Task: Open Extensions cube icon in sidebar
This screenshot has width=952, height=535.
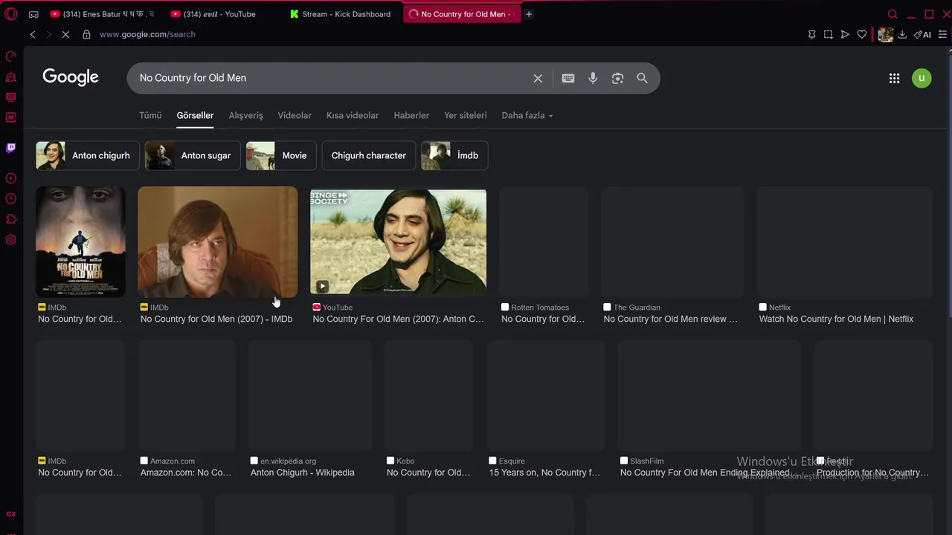Action: (x=11, y=219)
